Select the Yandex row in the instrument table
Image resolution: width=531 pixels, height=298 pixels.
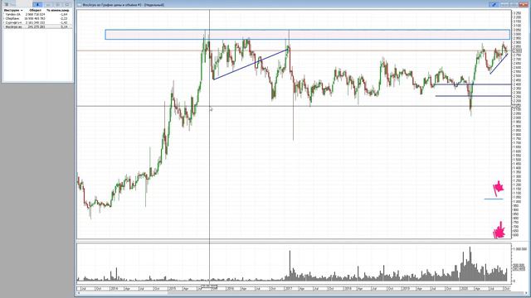click(37, 15)
